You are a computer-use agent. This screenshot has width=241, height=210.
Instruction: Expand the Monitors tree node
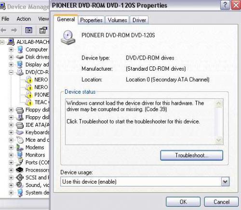tap(11, 155)
